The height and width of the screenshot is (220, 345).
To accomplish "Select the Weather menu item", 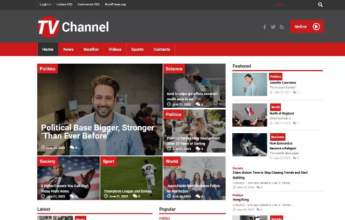I will click(91, 49).
